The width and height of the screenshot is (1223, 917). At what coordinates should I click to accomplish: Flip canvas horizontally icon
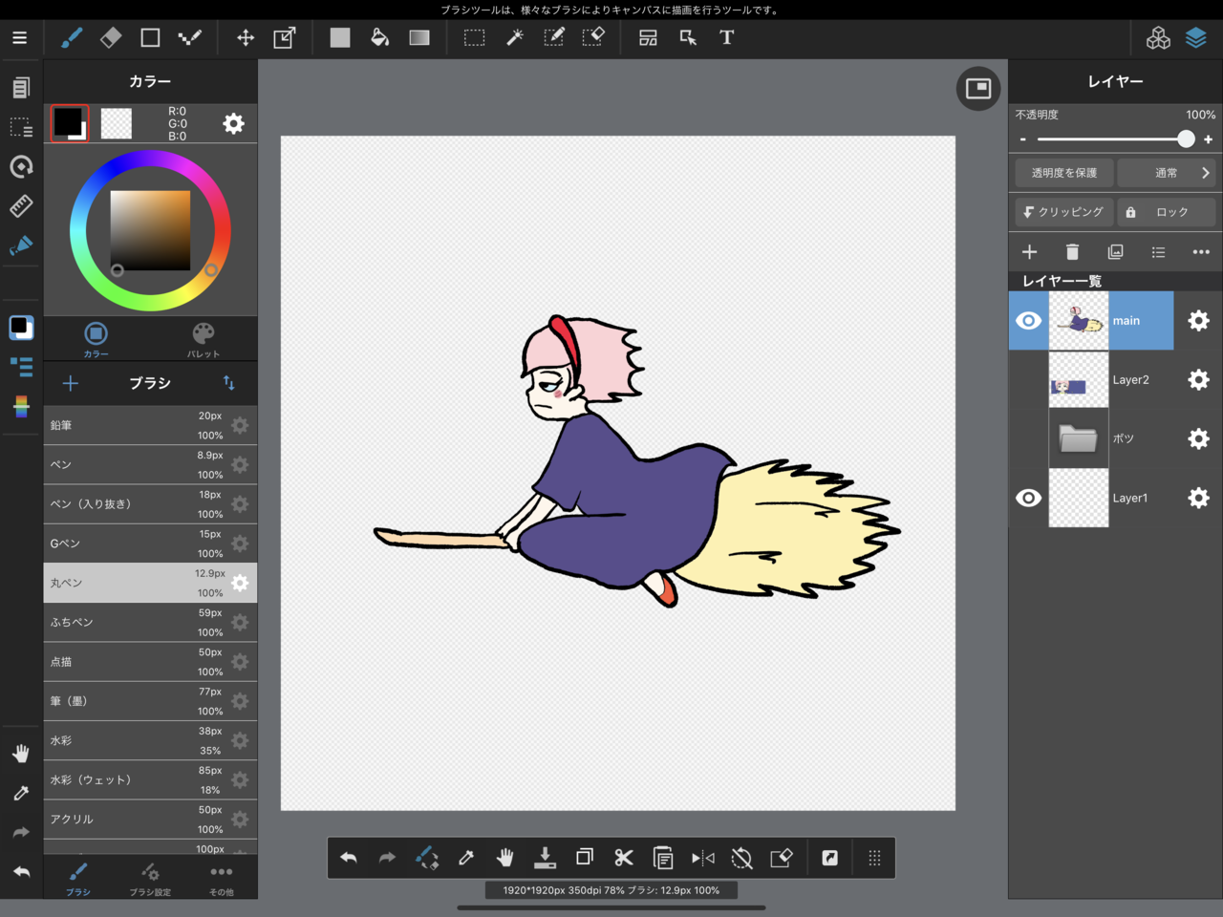tap(702, 858)
